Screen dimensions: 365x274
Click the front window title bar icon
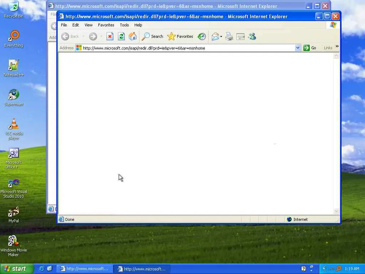click(61, 16)
